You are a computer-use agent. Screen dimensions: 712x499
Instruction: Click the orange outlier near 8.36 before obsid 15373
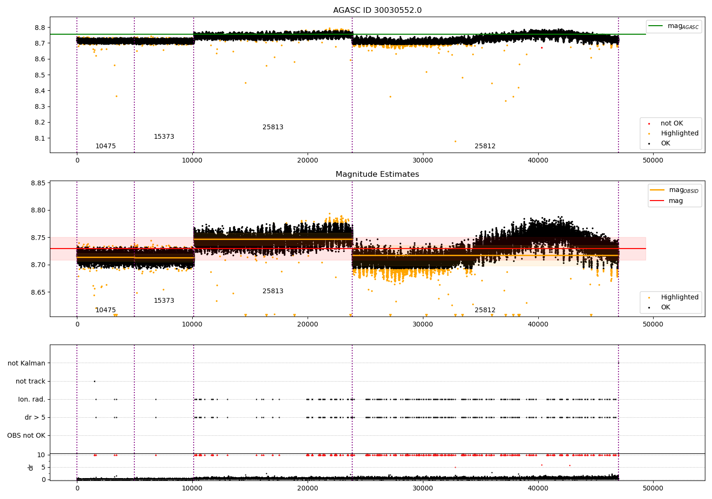tap(116, 96)
